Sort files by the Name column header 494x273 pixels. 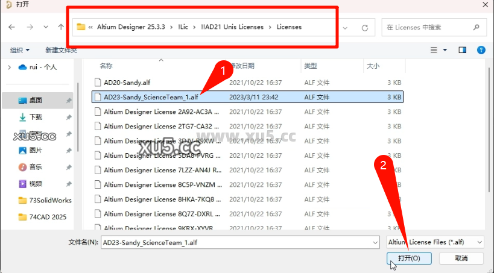click(x=106, y=65)
